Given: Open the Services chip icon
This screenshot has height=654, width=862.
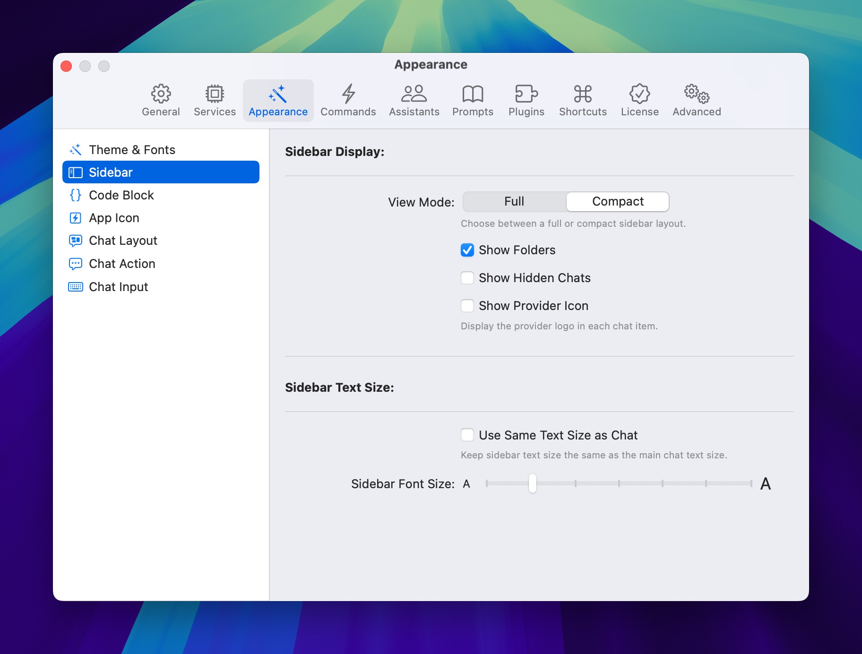Looking at the screenshot, I should 215,94.
